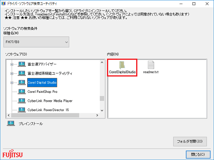
Task: Open the CorelDigitalStudio folder icon
Action: pos(122,65)
